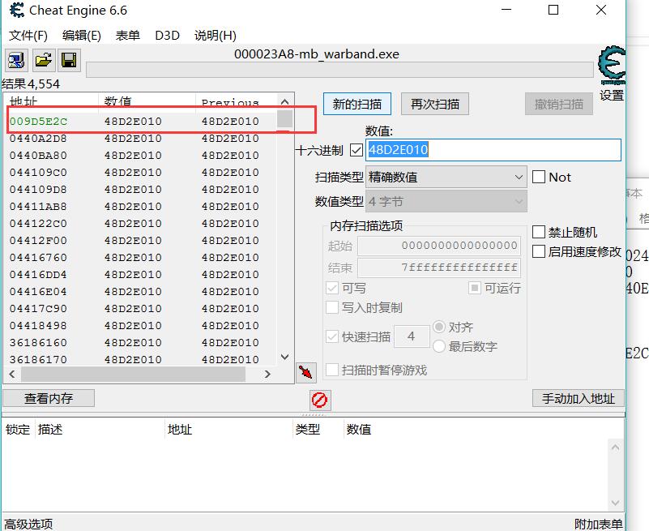The width and height of the screenshot is (649, 531).
Task: Select the address row 04412F00
Action: 141,240
